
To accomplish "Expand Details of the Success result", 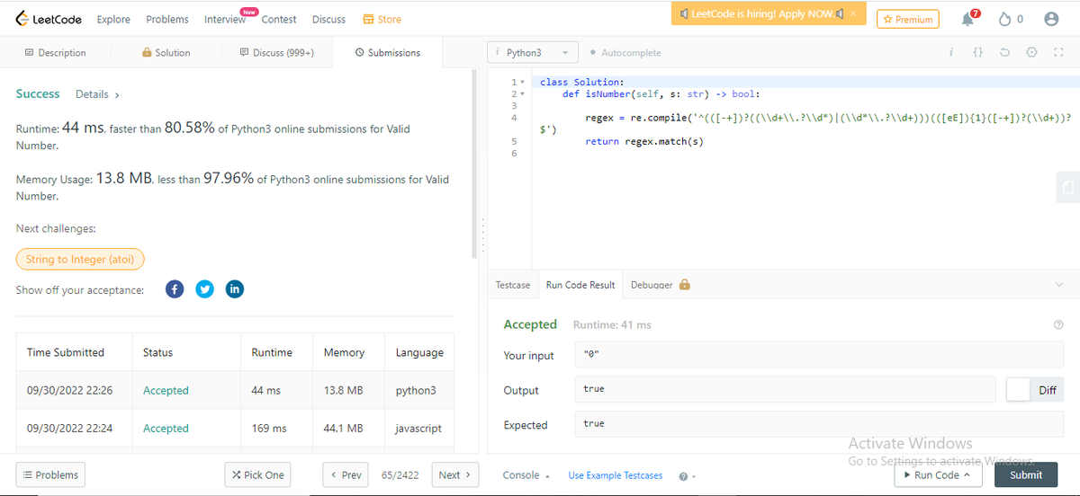I will click(97, 94).
